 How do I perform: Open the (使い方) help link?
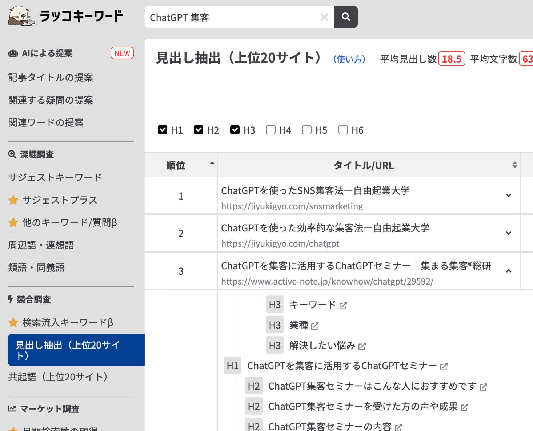click(x=349, y=59)
